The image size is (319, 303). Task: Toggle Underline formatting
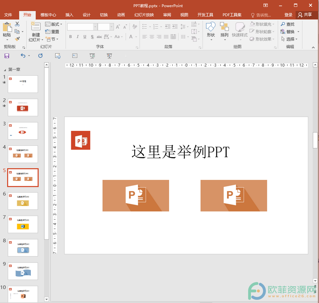(x=85, y=37)
